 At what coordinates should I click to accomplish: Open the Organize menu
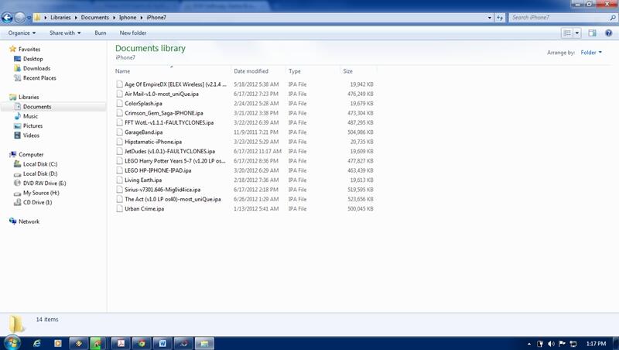click(x=22, y=33)
